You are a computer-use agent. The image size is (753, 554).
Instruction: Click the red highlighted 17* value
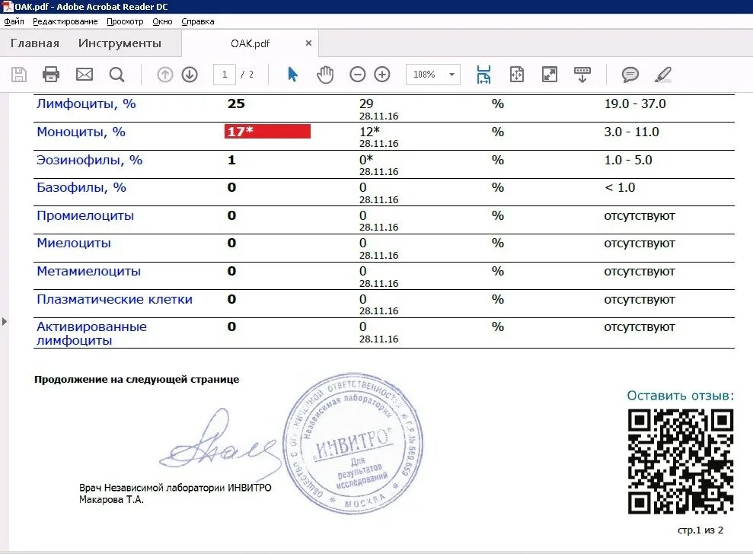pyautogui.click(x=267, y=131)
